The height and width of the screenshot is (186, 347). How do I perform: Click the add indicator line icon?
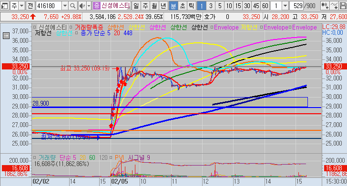click(334, 6)
